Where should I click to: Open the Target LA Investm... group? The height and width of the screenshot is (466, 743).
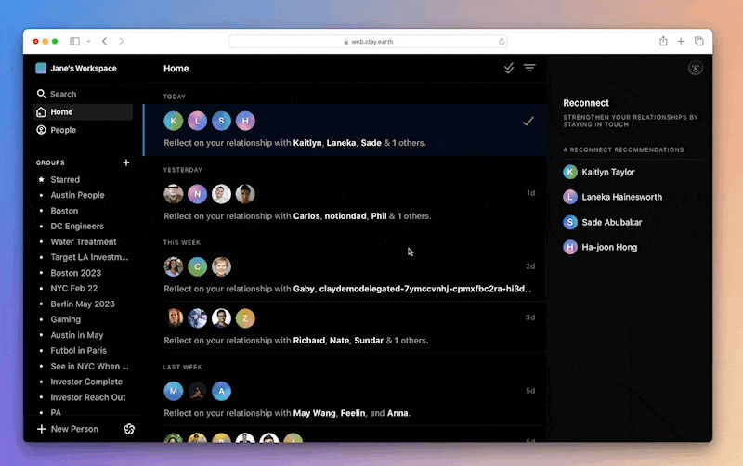[89, 257]
